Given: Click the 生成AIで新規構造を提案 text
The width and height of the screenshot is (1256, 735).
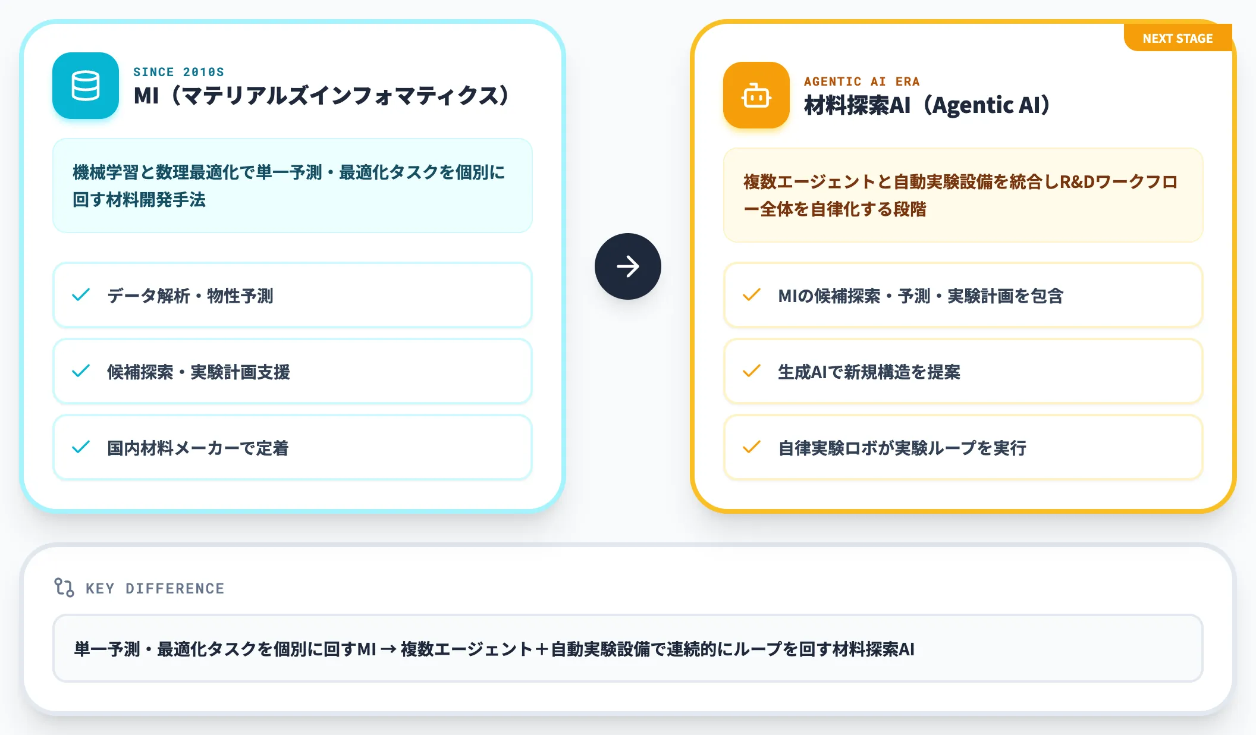Looking at the screenshot, I should point(869,372).
